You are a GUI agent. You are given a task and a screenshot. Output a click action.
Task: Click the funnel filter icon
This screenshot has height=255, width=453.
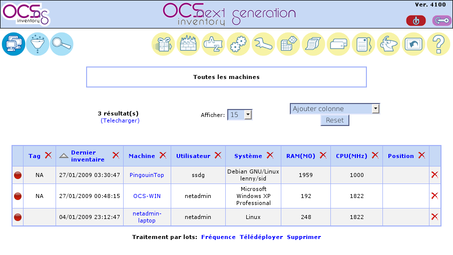(38, 44)
